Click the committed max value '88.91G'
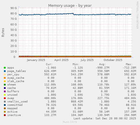 click(131, 105)
